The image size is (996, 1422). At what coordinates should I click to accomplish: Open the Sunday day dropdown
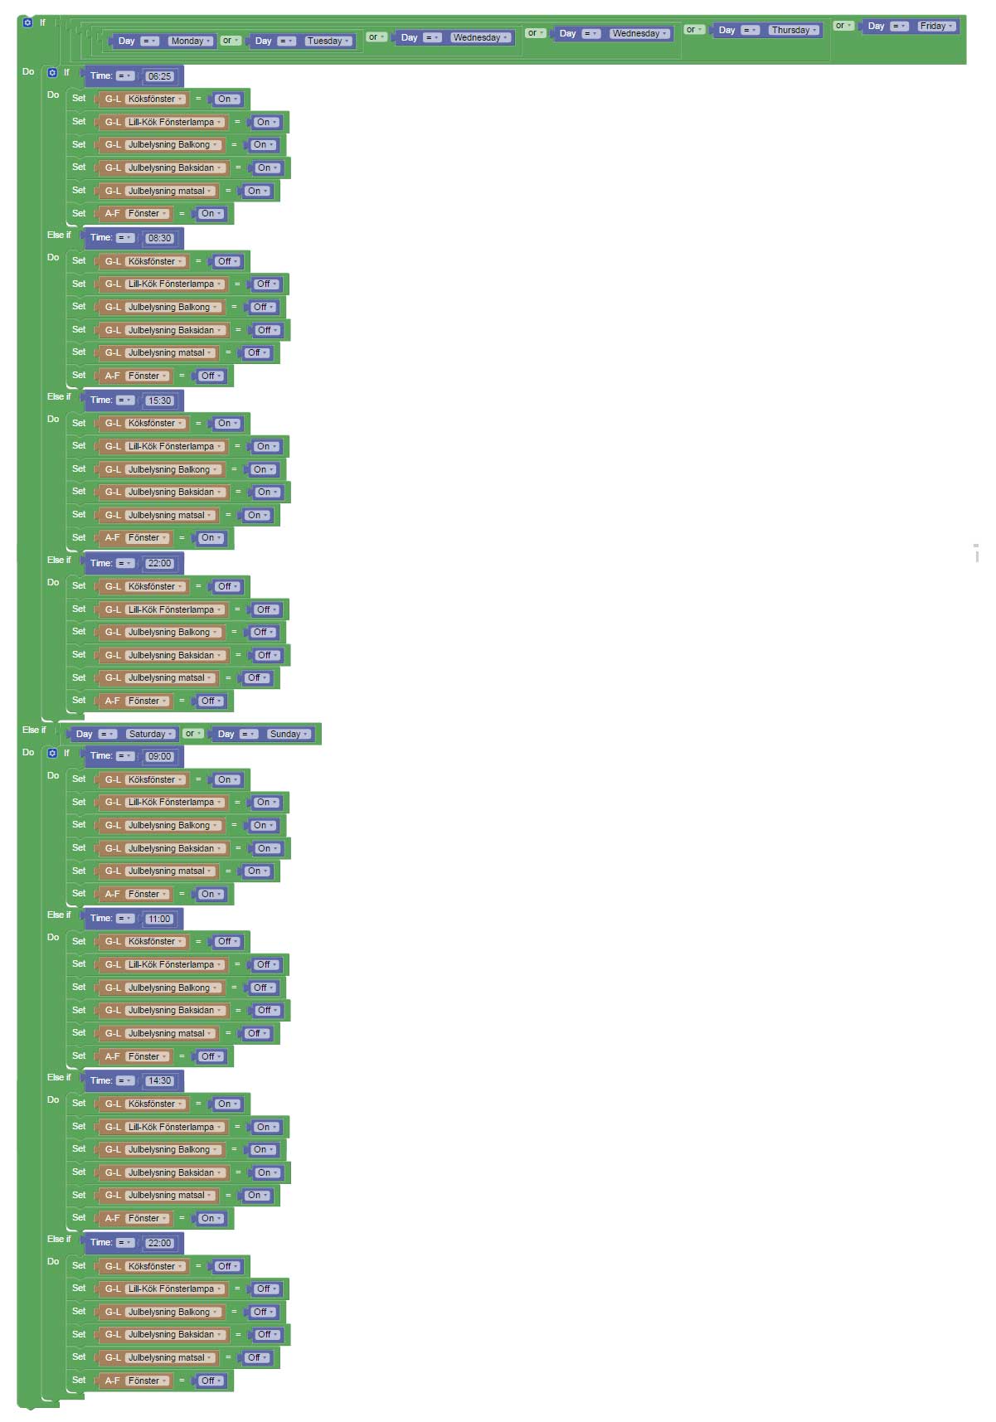click(289, 734)
